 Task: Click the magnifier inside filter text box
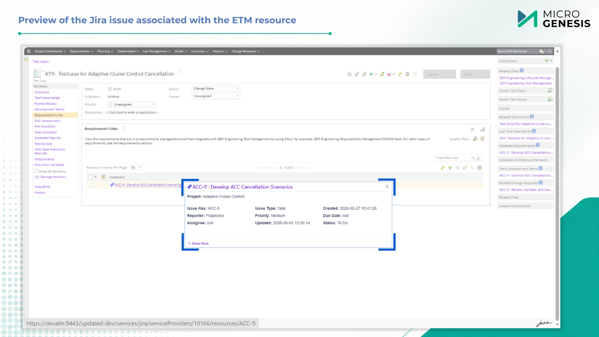[473, 158]
